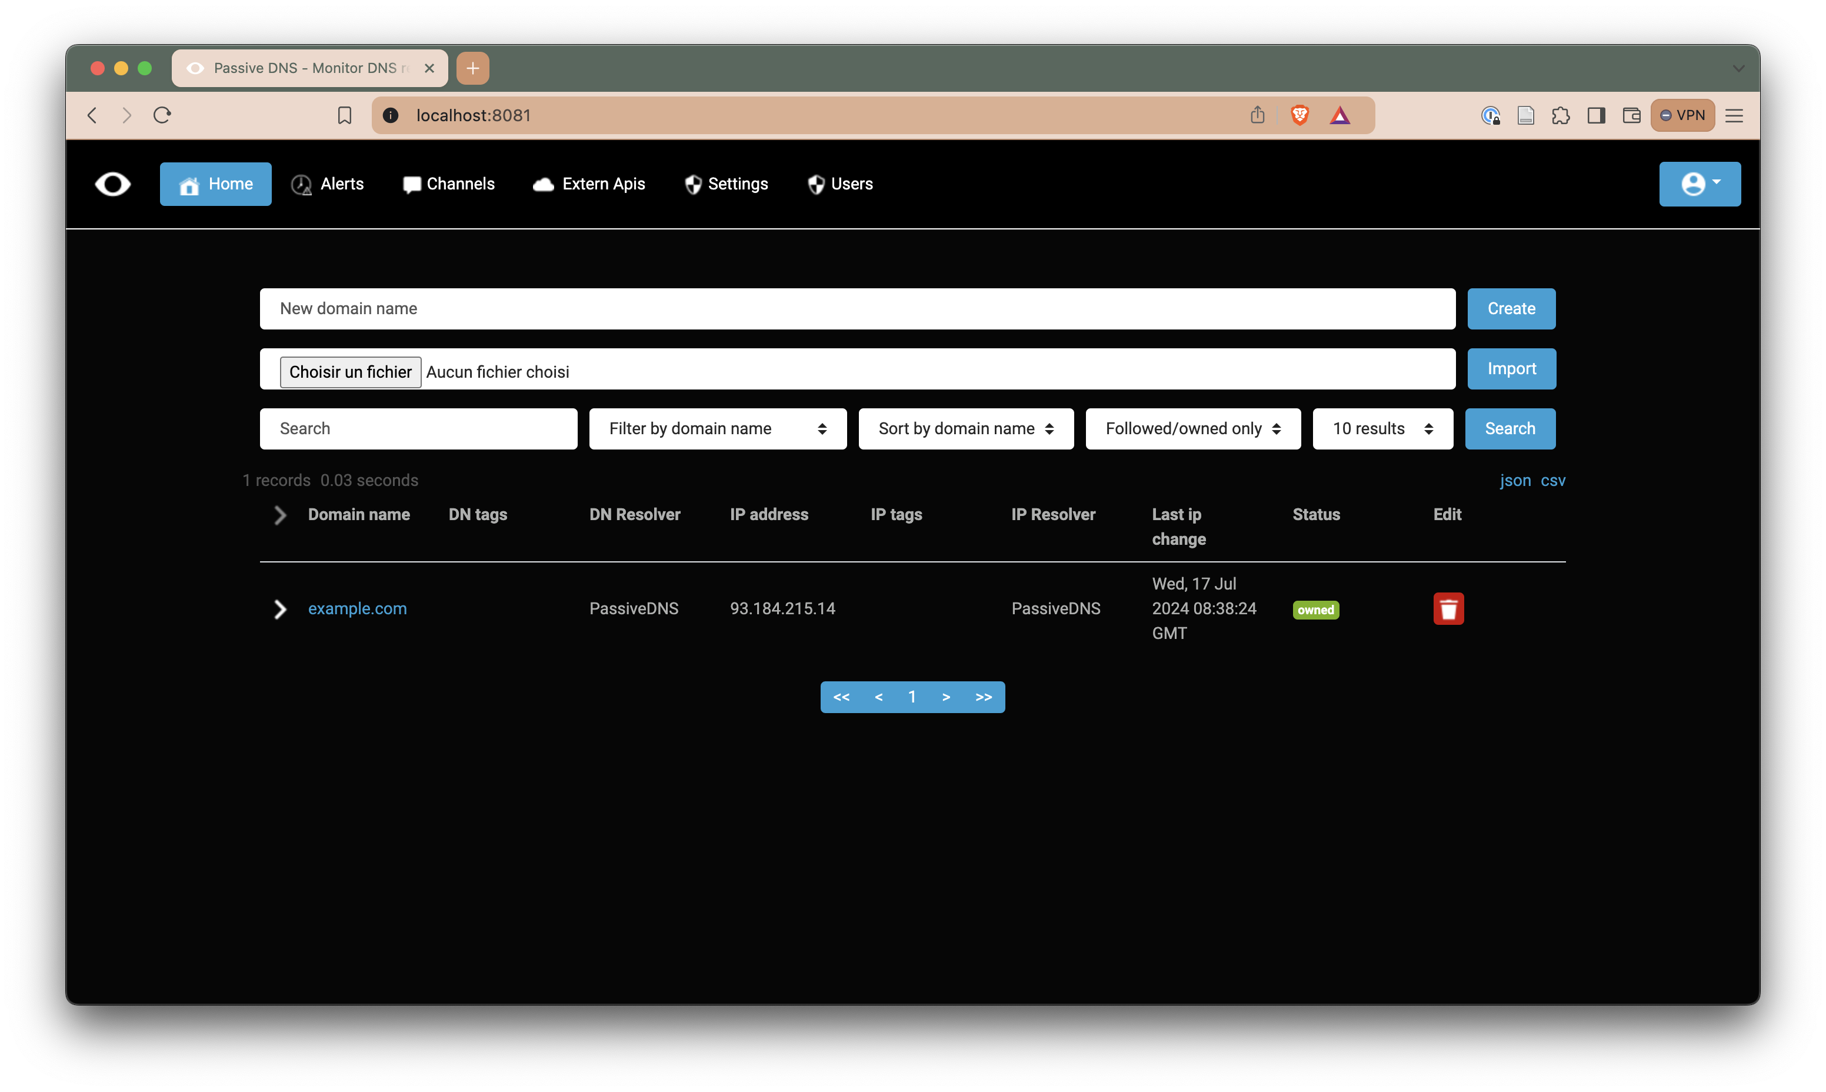Click the Passive DNS eye logo
This screenshot has height=1092, width=1826.
click(x=112, y=184)
